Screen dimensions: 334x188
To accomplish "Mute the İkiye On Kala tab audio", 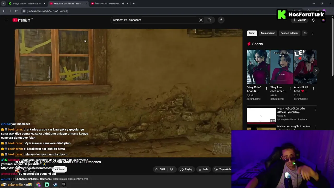I will coord(123,4).
